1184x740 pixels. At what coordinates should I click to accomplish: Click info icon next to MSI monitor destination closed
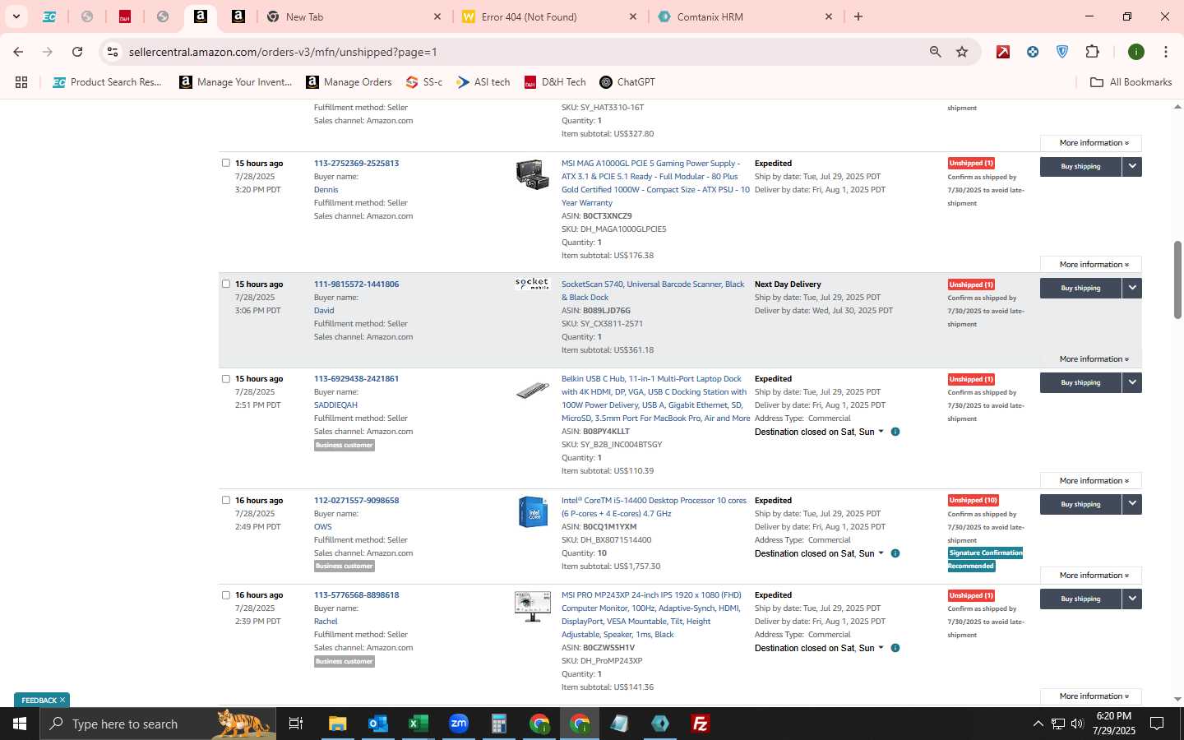[x=895, y=648]
